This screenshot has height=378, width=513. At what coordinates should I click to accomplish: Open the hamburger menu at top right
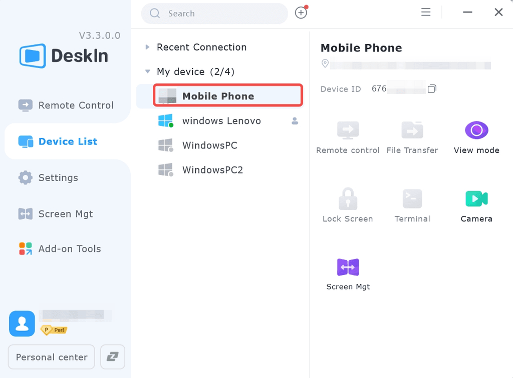tap(425, 11)
